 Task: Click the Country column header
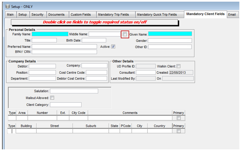tap(160, 126)
